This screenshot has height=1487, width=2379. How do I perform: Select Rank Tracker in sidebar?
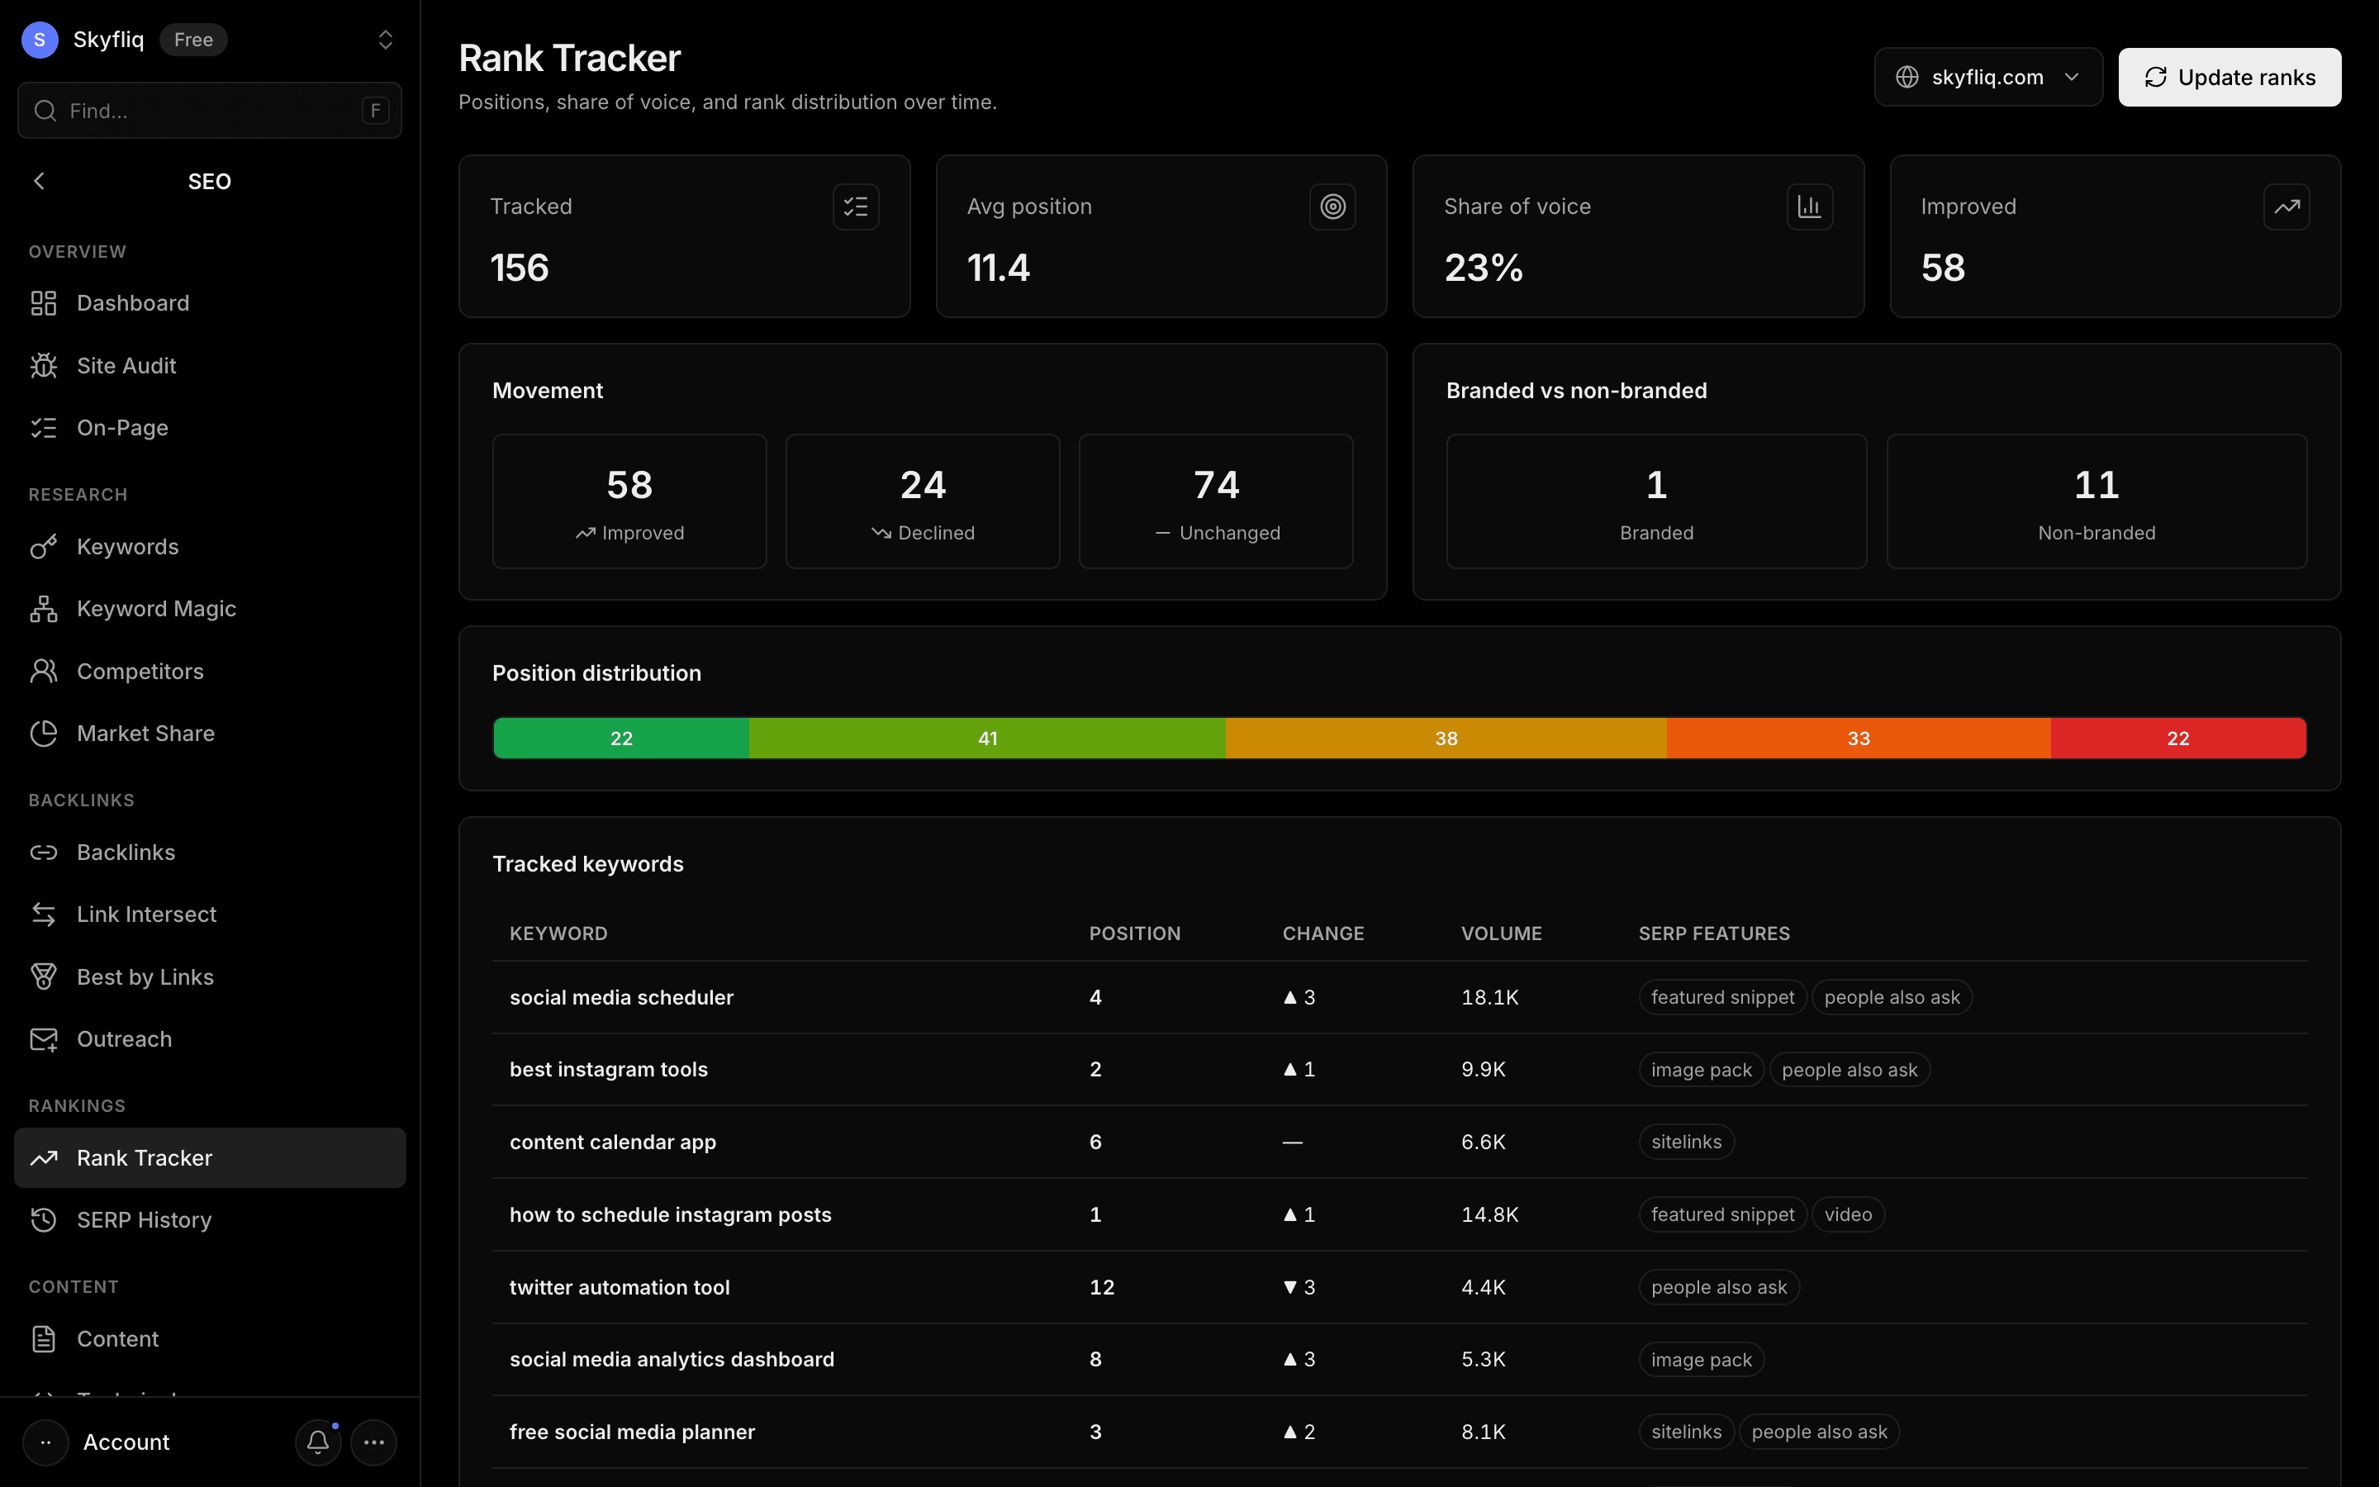tap(209, 1157)
